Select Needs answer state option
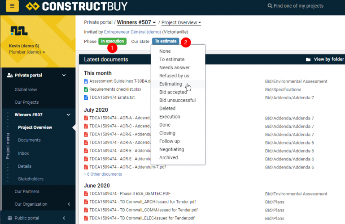 (178, 68)
